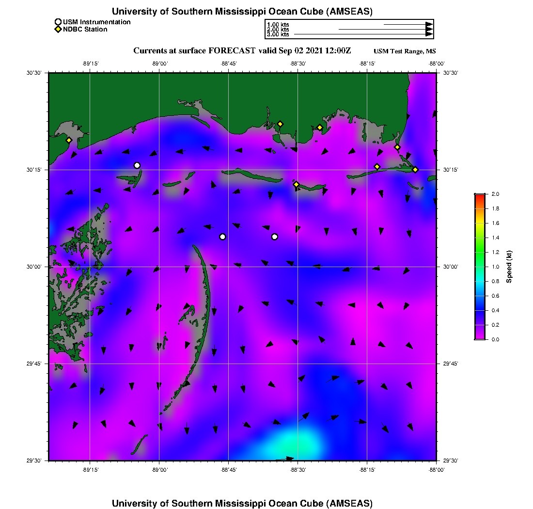Pick the southernmost NDBC diamond on the barrier island
Screen dimensions: 533x509
tap(296, 184)
